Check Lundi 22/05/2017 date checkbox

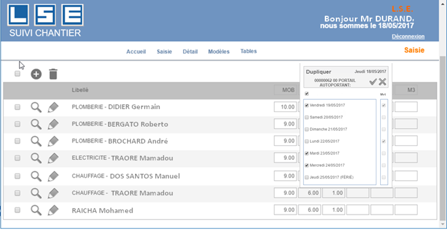click(x=307, y=142)
